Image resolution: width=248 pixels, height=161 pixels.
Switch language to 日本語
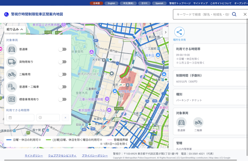[96, 3]
